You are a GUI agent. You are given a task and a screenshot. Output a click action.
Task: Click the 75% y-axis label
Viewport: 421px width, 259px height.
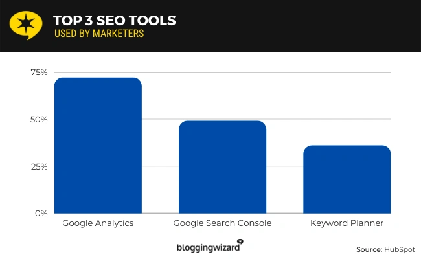tap(39, 72)
